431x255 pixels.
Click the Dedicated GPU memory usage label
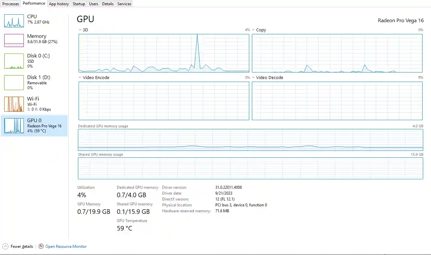click(103, 126)
